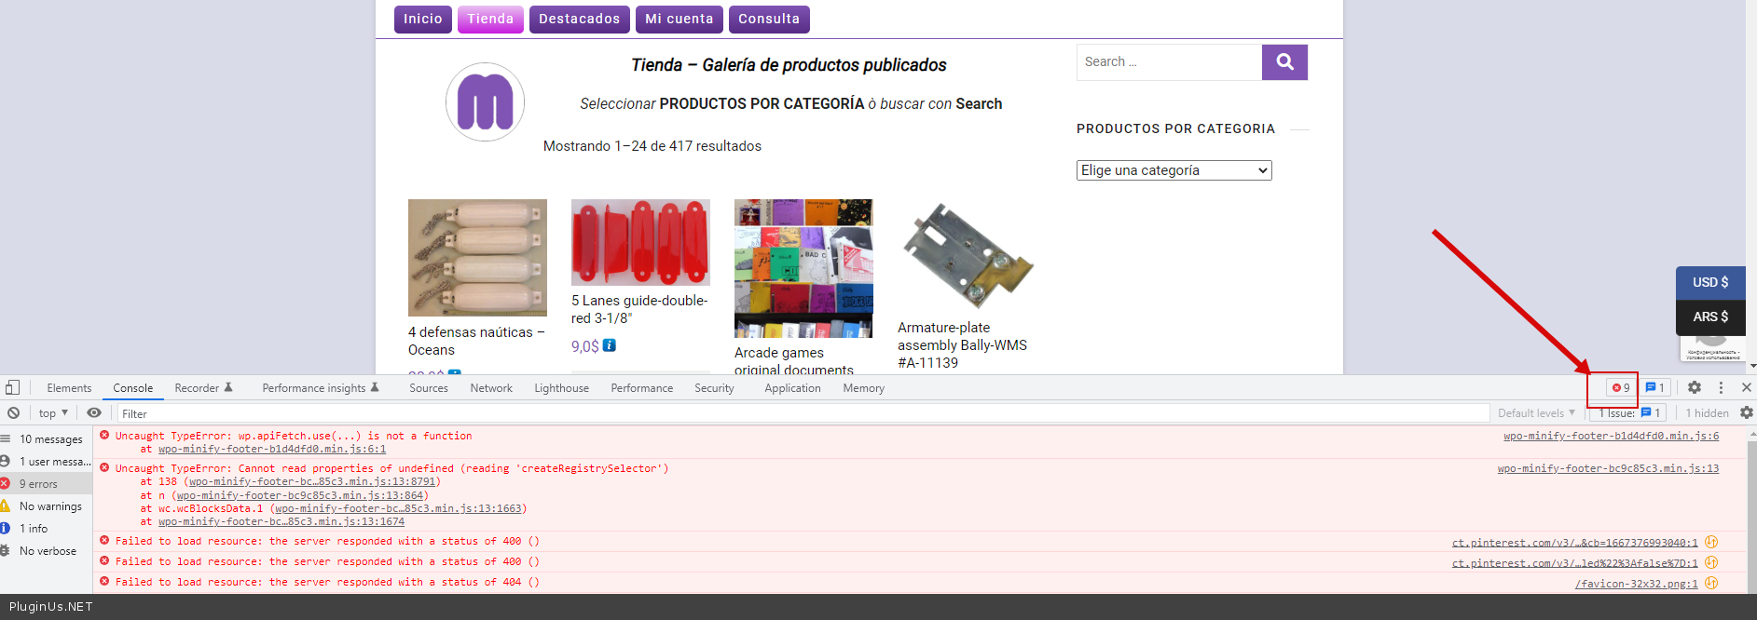Click the 1 Issue link in console bar
Image resolution: width=1757 pixels, height=620 pixels.
tap(1627, 413)
